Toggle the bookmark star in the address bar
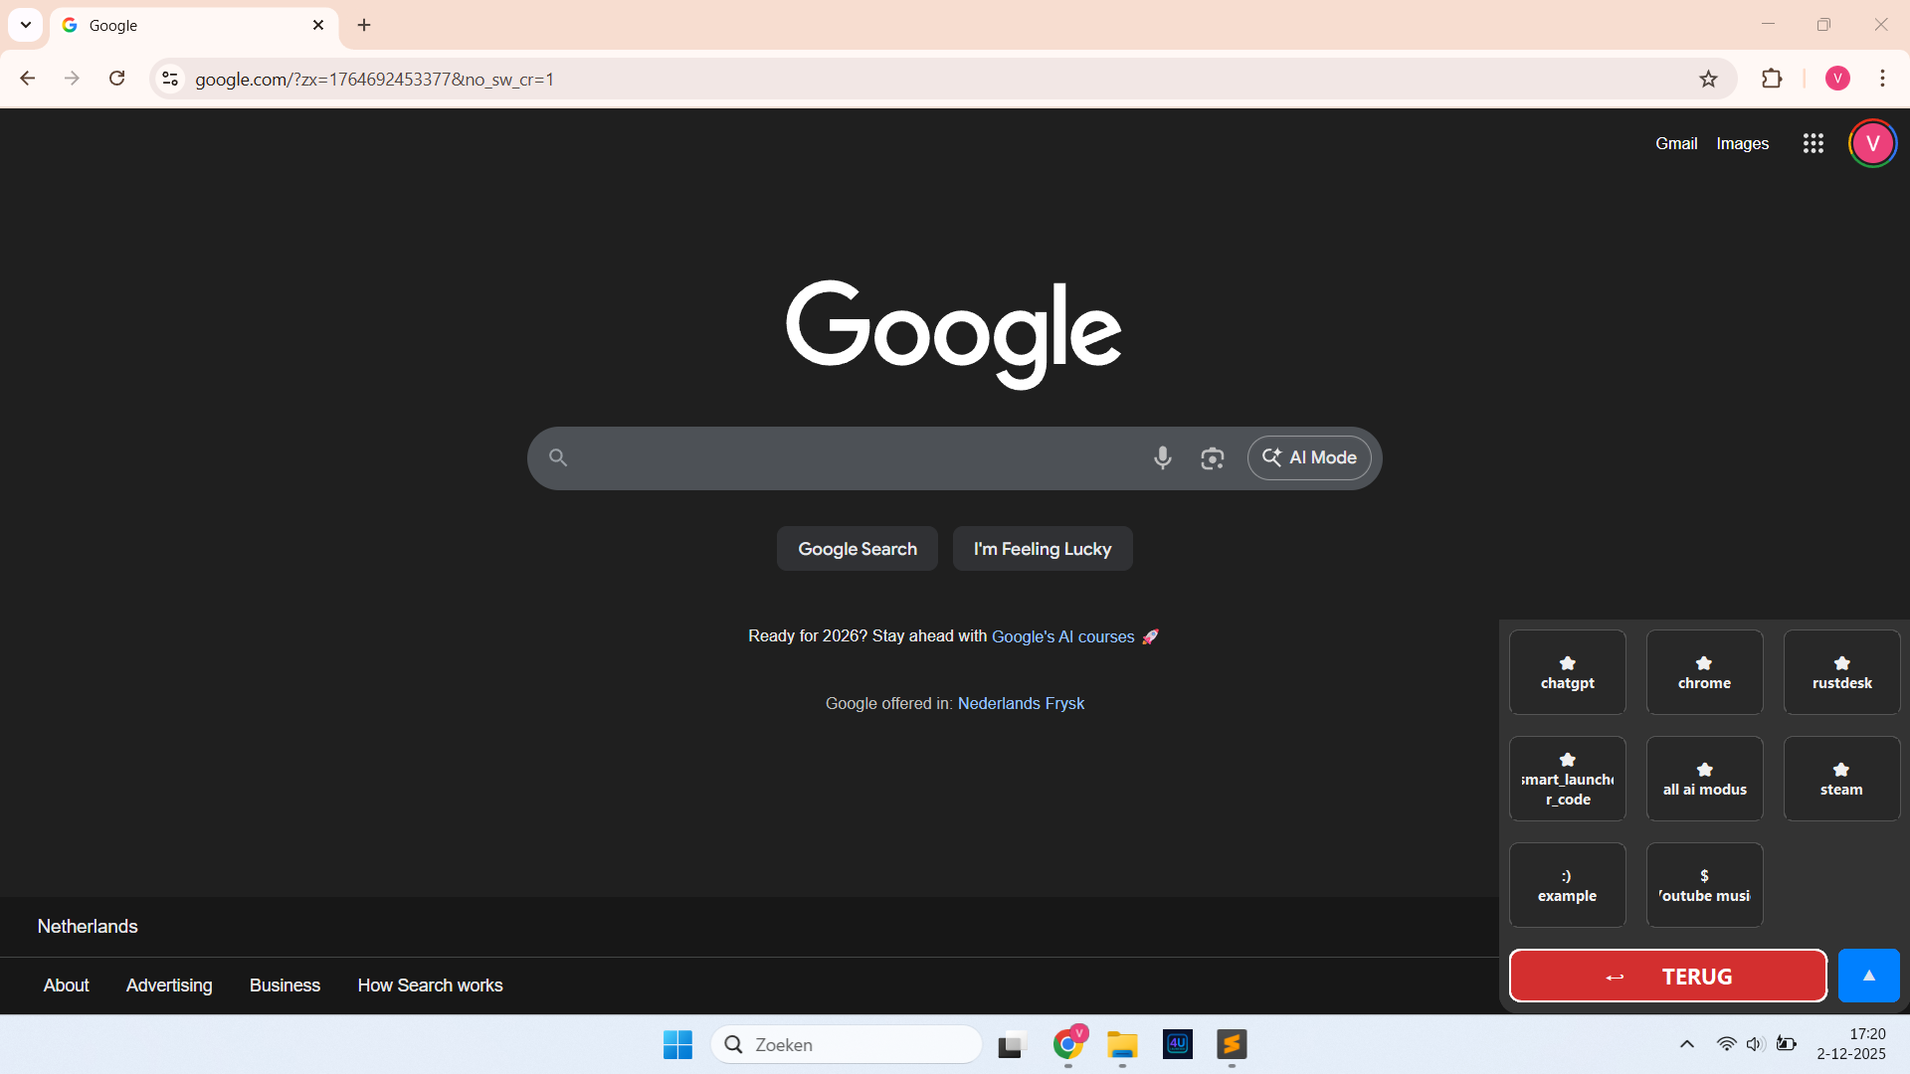1910x1074 pixels. pos(1709,79)
